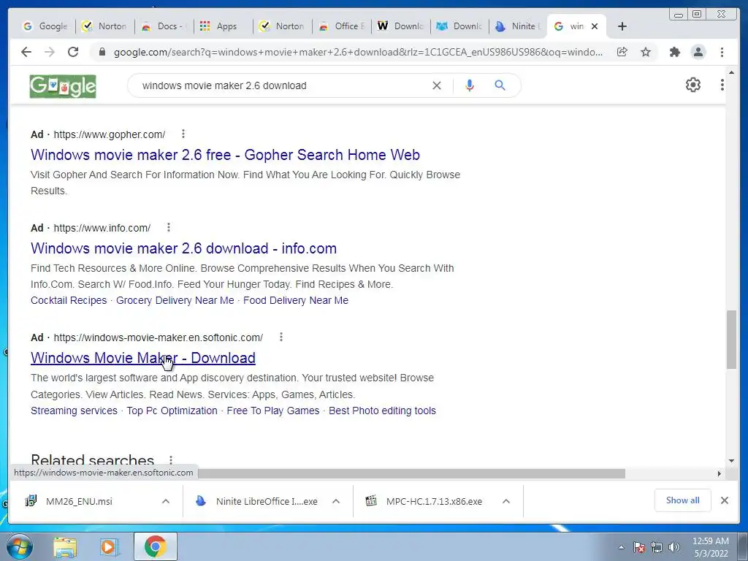This screenshot has height=561, width=748.
Task: Open downloaded MPC-HC.1.7.13.x86.exe file
Action: click(x=434, y=501)
